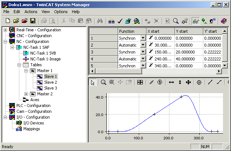Open the Options menu

coord(61,12)
